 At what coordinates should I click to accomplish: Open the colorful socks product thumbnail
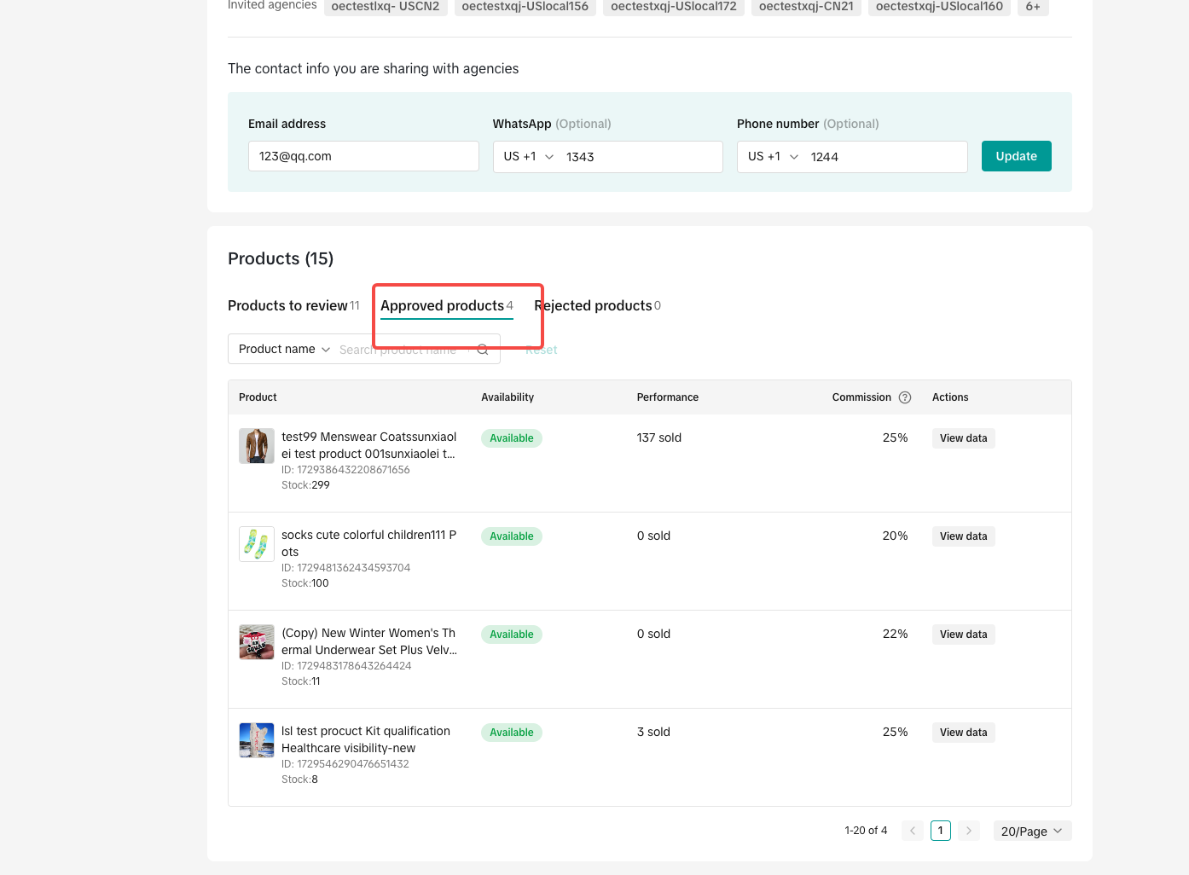pos(257,544)
